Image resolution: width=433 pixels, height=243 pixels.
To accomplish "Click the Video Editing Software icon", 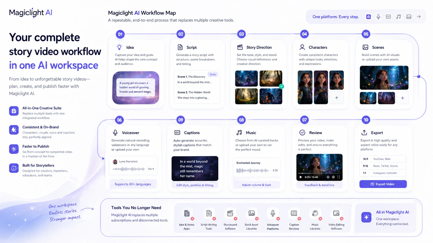I will 336,213.
